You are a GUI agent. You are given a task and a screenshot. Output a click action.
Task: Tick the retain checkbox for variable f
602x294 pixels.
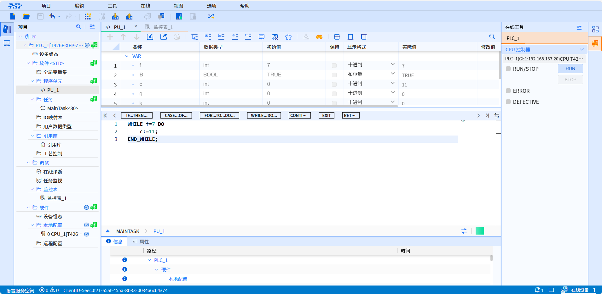point(334,65)
